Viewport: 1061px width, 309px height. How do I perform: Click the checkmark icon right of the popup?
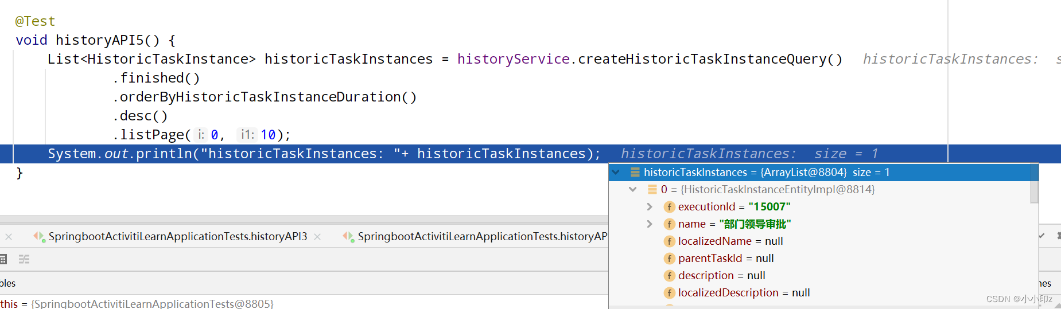(x=1042, y=236)
